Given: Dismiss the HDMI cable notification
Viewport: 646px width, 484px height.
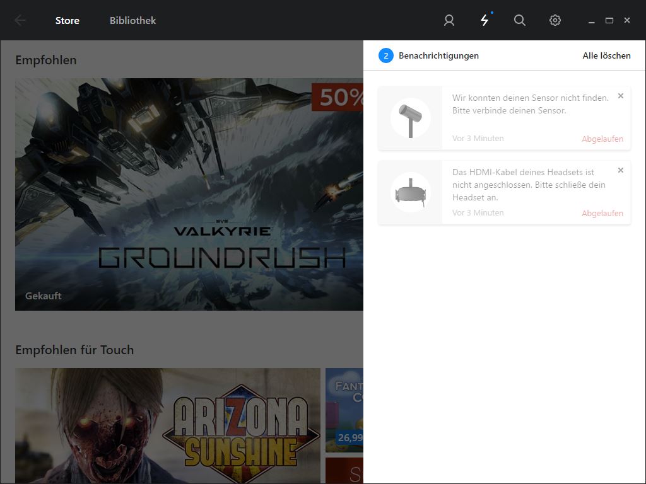Looking at the screenshot, I should click(x=621, y=170).
